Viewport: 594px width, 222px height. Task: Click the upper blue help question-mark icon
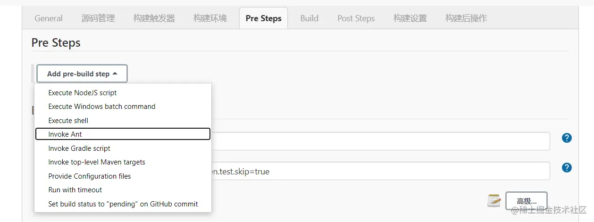(x=567, y=138)
